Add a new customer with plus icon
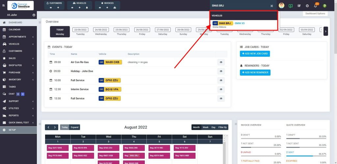 (58, 8)
